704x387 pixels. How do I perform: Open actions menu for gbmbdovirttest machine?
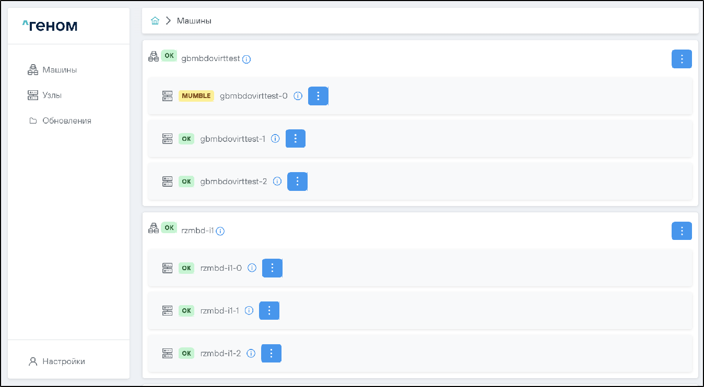[681, 59]
